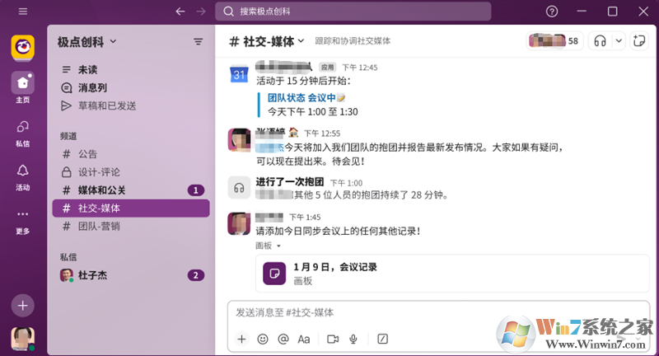
Task: Click channel topic 跟踪和协调社交媒体
Action: (353, 40)
